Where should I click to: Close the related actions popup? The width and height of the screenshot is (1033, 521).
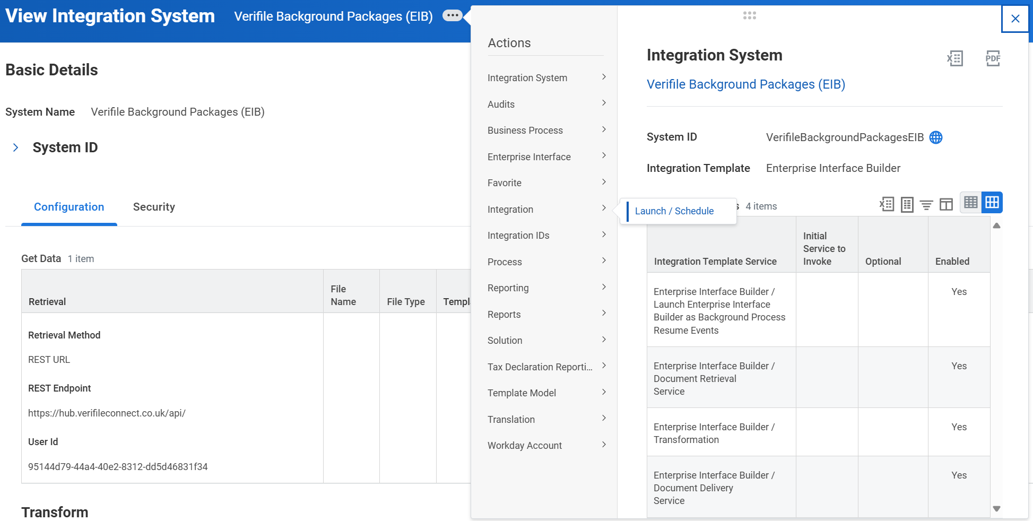pyautogui.click(x=1015, y=19)
